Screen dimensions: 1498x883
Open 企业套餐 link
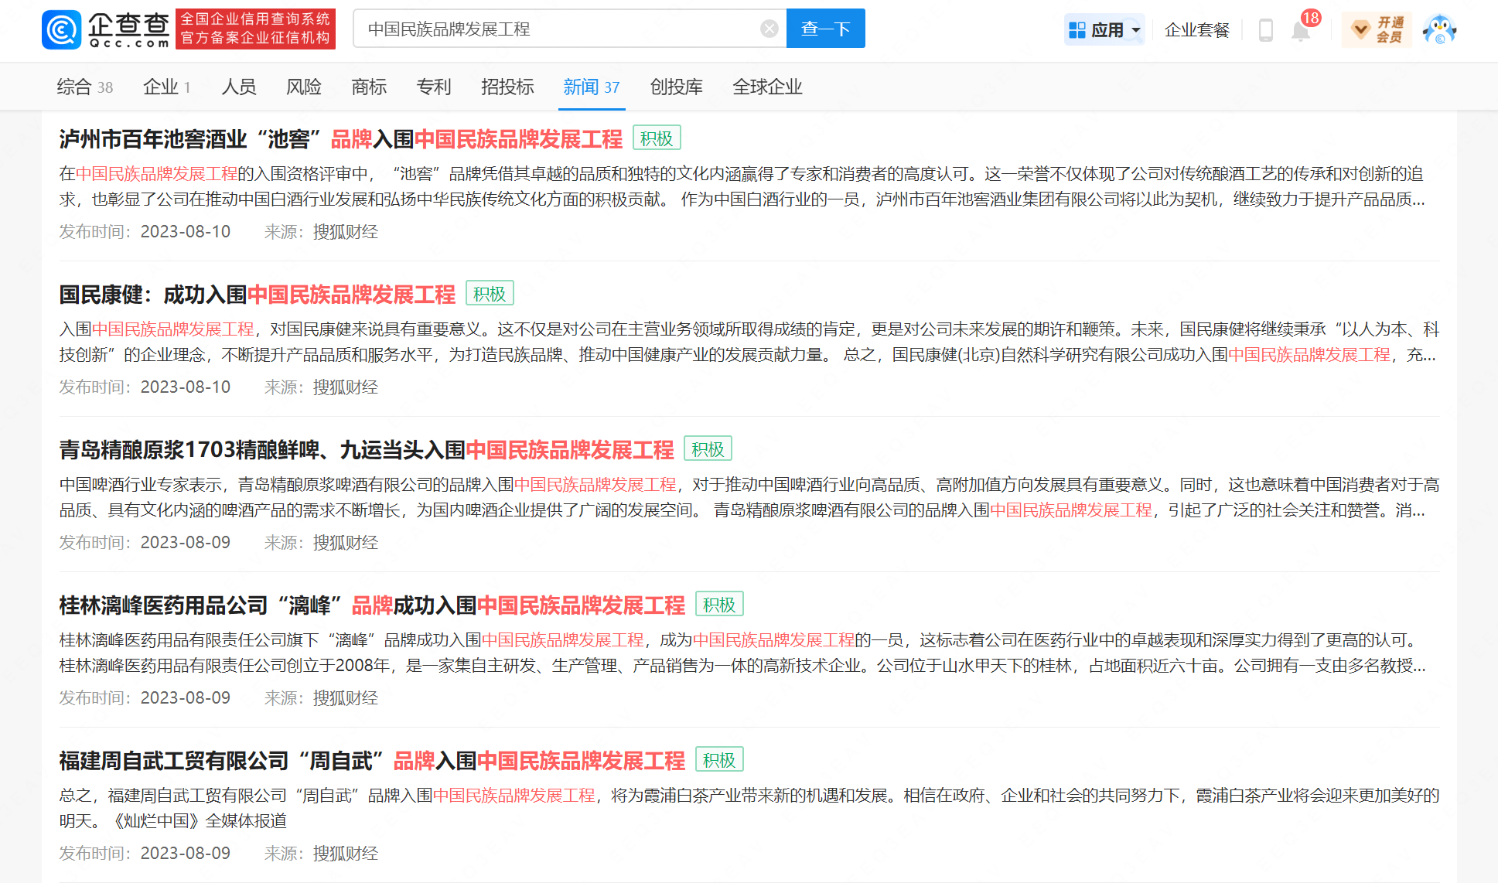click(1196, 30)
